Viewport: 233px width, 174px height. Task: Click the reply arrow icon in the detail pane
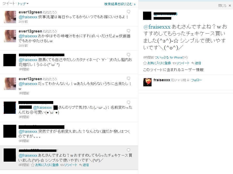click(x=193, y=63)
